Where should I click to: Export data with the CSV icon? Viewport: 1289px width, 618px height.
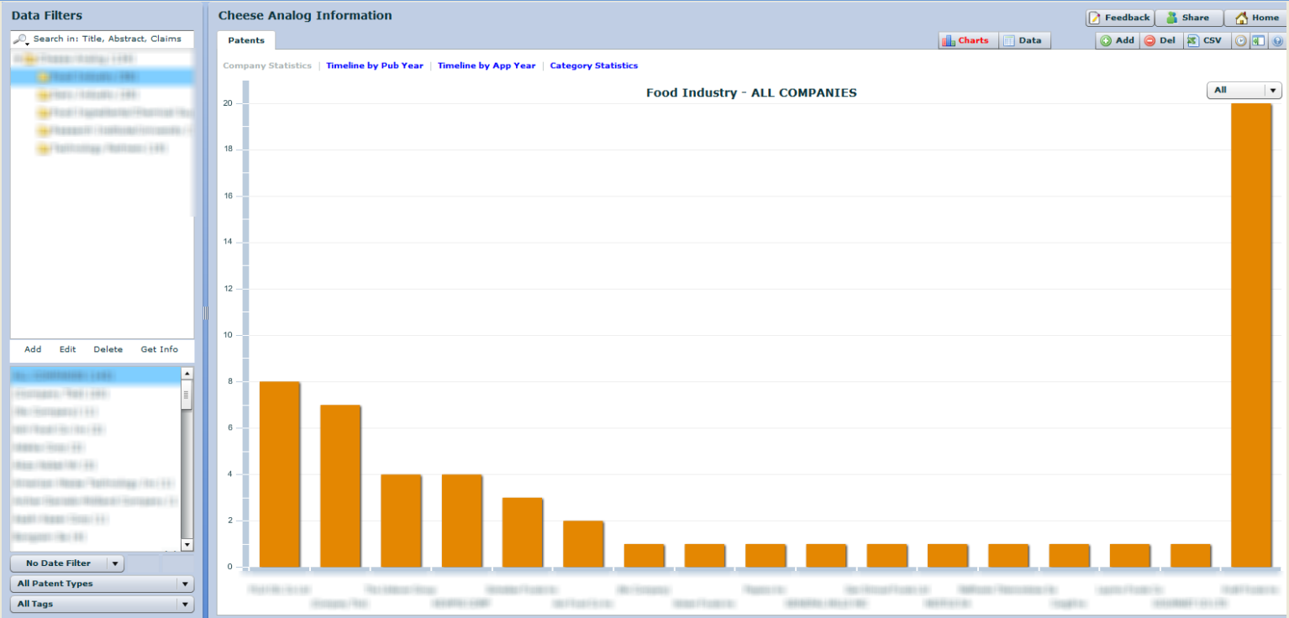click(1192, 40)
